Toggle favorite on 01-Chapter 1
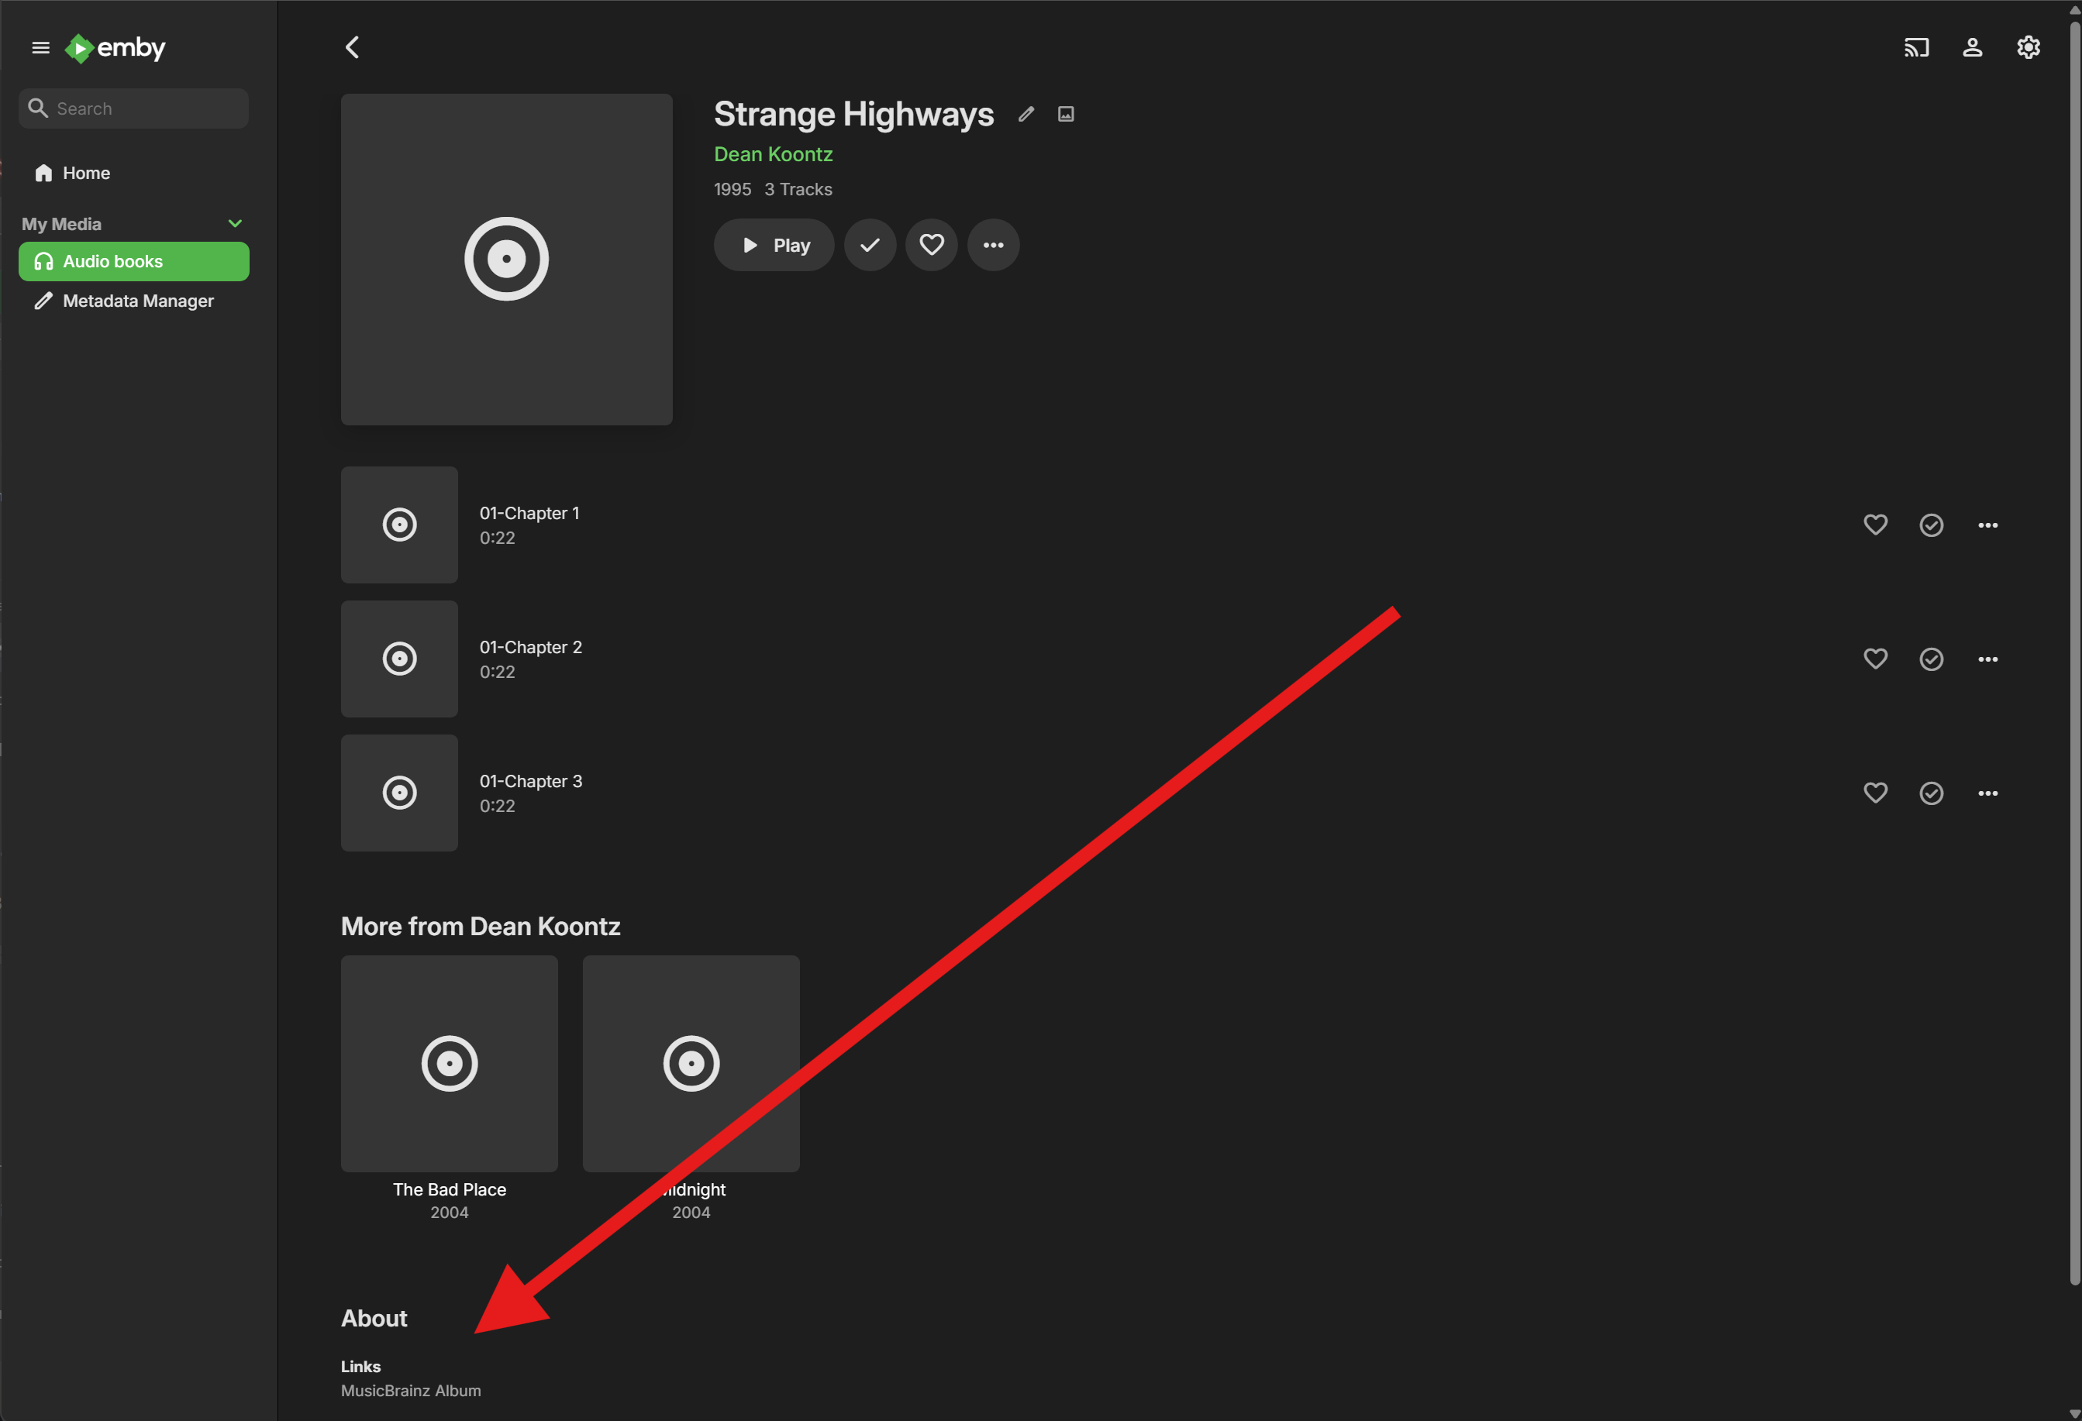2082x1421 pixels. coord(1874,525)
